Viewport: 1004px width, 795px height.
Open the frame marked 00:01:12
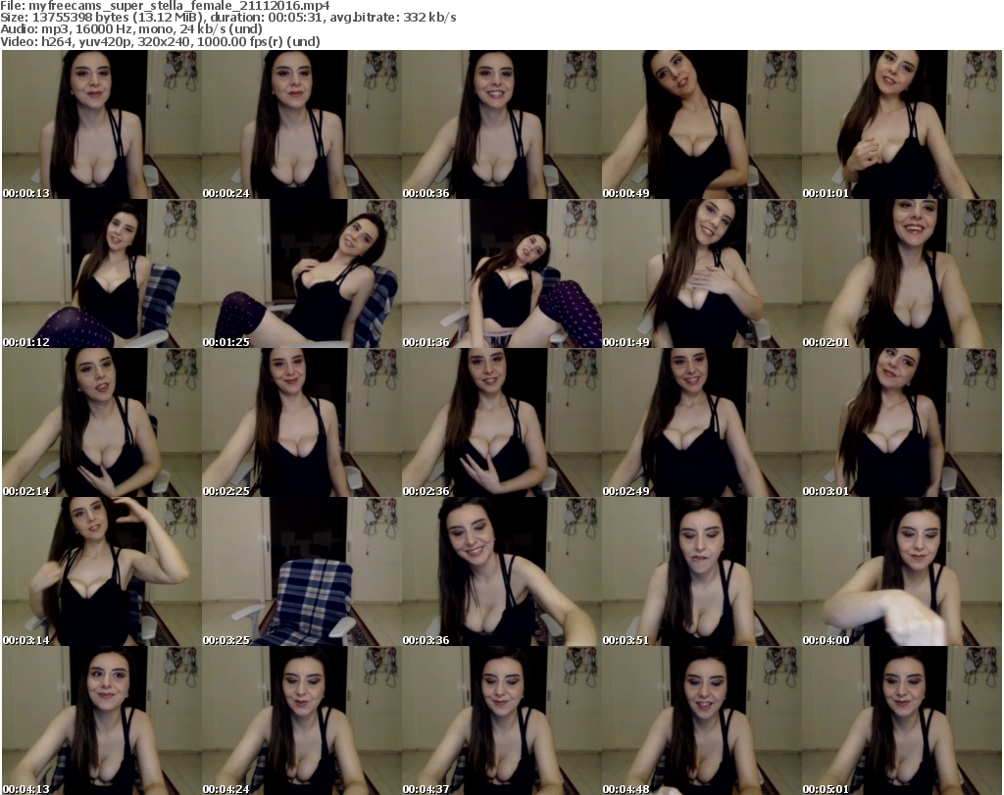click(102, 273)
